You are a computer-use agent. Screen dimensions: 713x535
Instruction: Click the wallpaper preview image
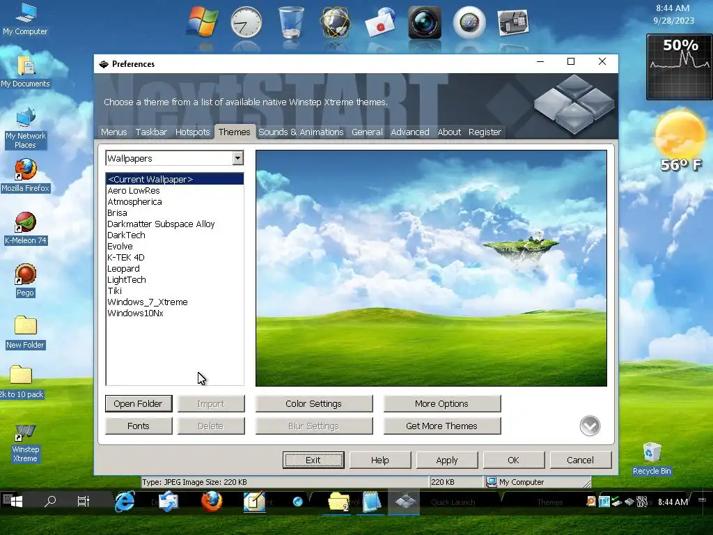tap(431, 268)
